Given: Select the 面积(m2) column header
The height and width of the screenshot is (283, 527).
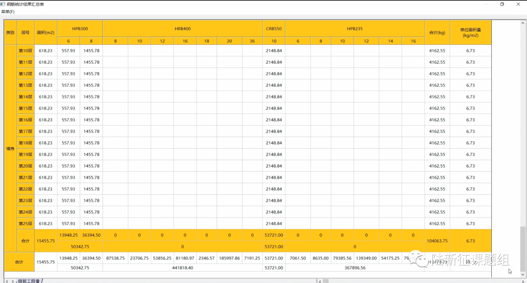Looking at the screenshot, I should point(46,33).
